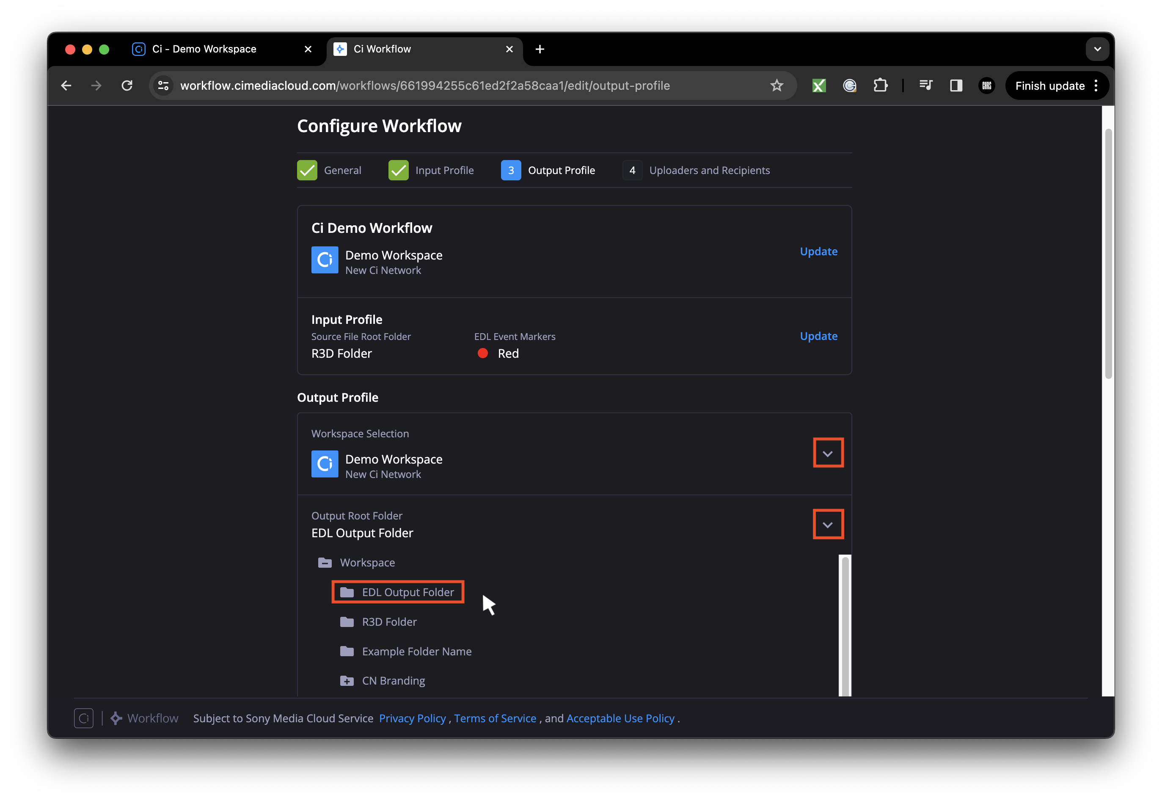Click Update for the Input Profile
This screenshot has height=801, width=1162.
[x=818, y=336]
